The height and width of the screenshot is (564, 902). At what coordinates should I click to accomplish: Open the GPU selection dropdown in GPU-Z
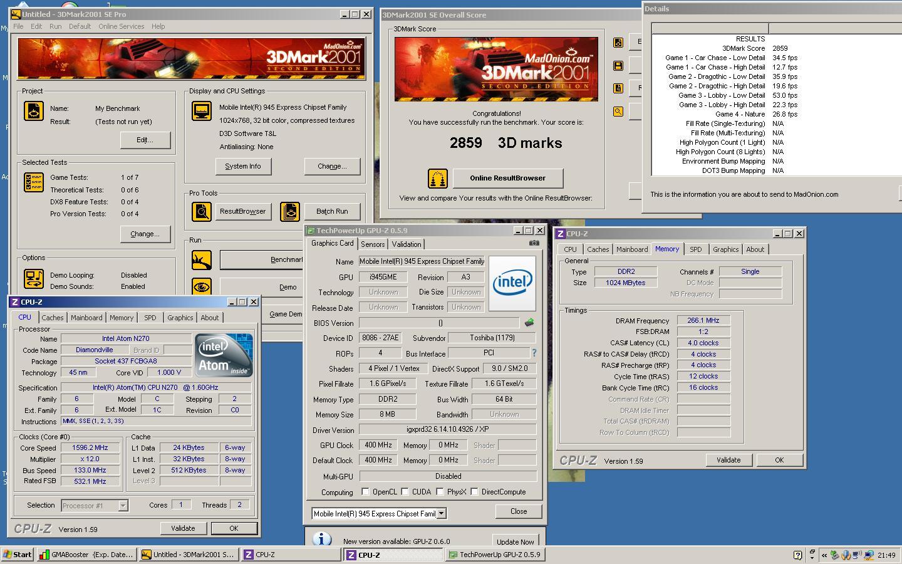442,513
